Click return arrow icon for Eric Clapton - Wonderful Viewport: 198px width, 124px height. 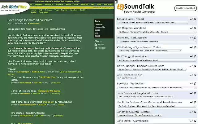pos(191,28)
